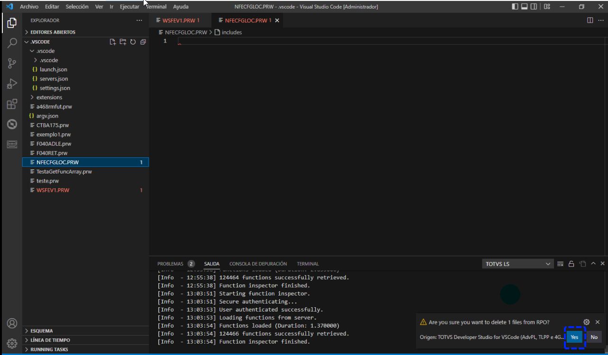This screenshot has height=355, width=608.
Task: Click New Folder icon in explorer header
Action: coord(123,42)
